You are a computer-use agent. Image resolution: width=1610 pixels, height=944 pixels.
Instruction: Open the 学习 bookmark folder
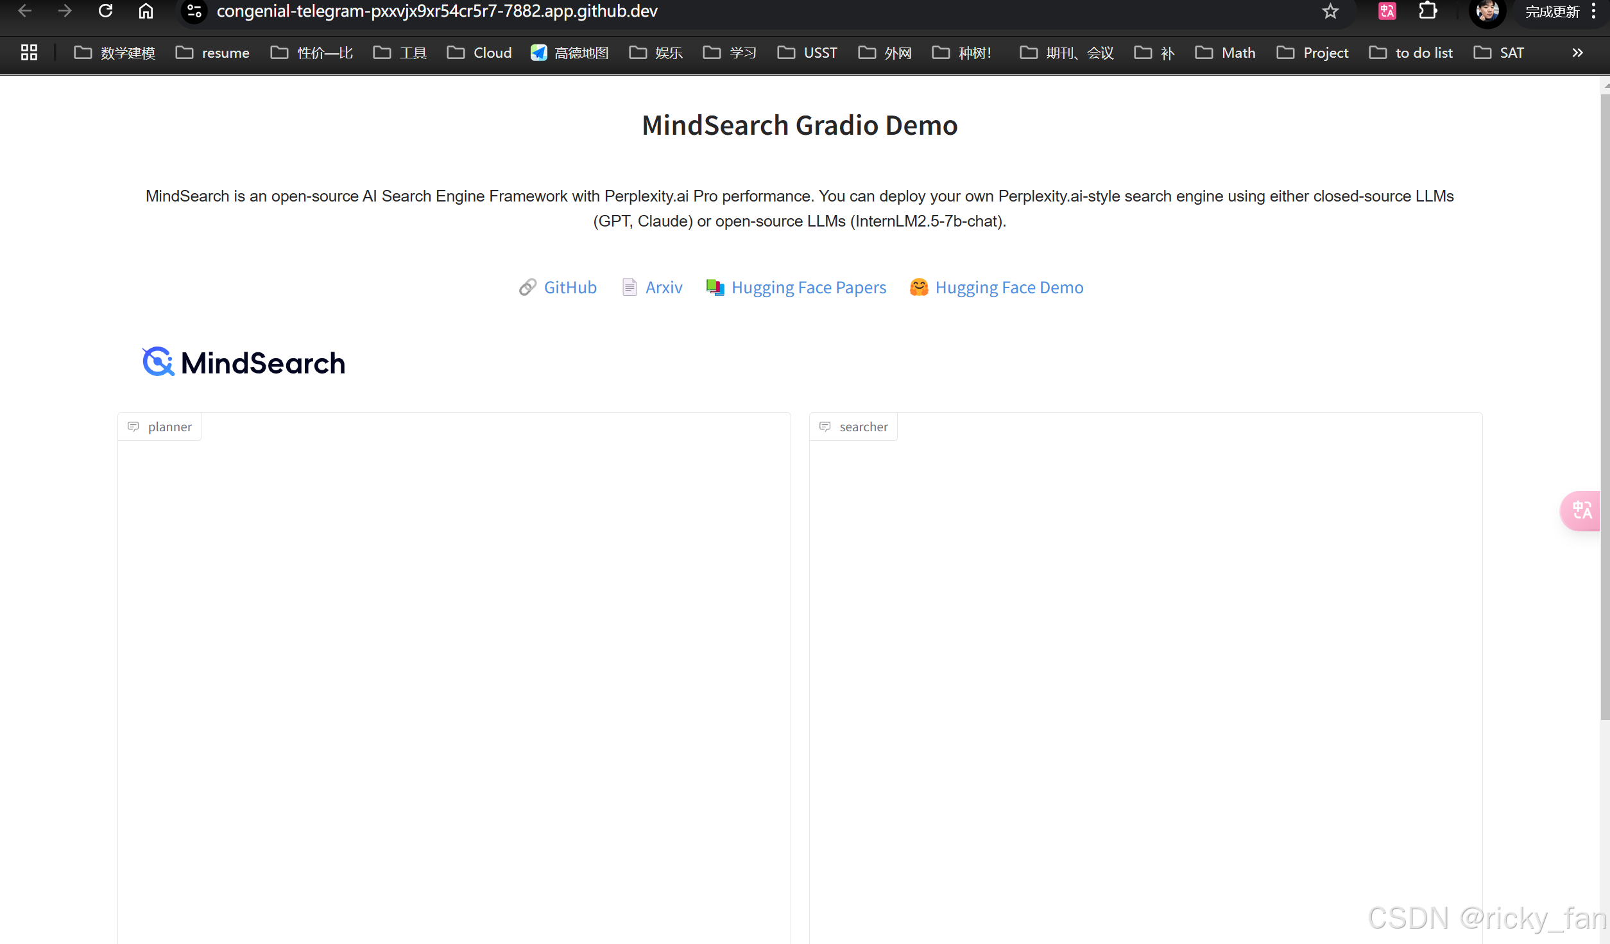(730, 53)
